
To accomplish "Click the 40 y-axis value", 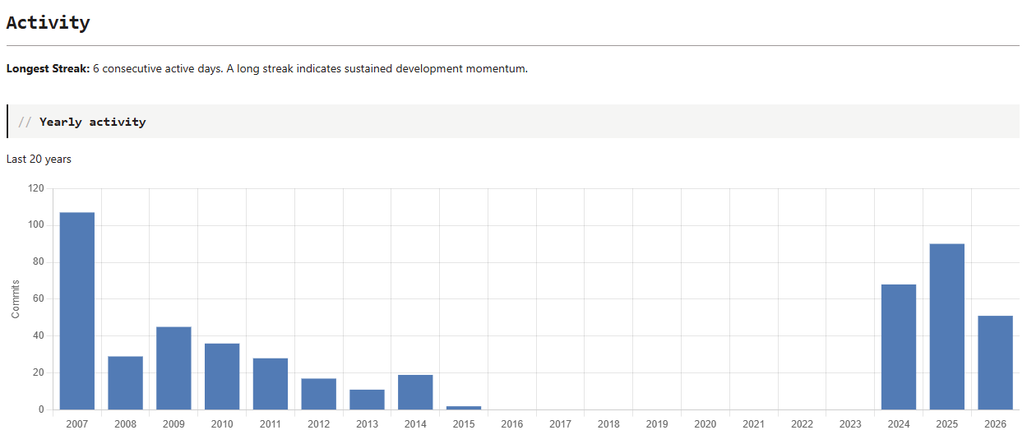I will click(x=39, y=335).
